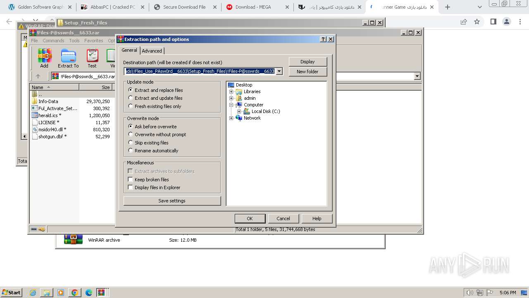Select Network in folder tree
Screen dimensions: 529x298
252,118
